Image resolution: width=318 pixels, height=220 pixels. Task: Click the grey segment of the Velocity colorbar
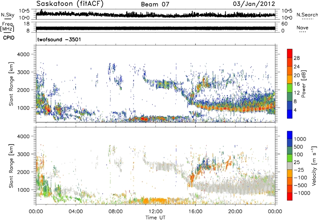coord(290,166)
